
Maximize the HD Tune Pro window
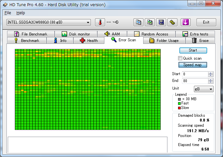click(x=201, y=4)
